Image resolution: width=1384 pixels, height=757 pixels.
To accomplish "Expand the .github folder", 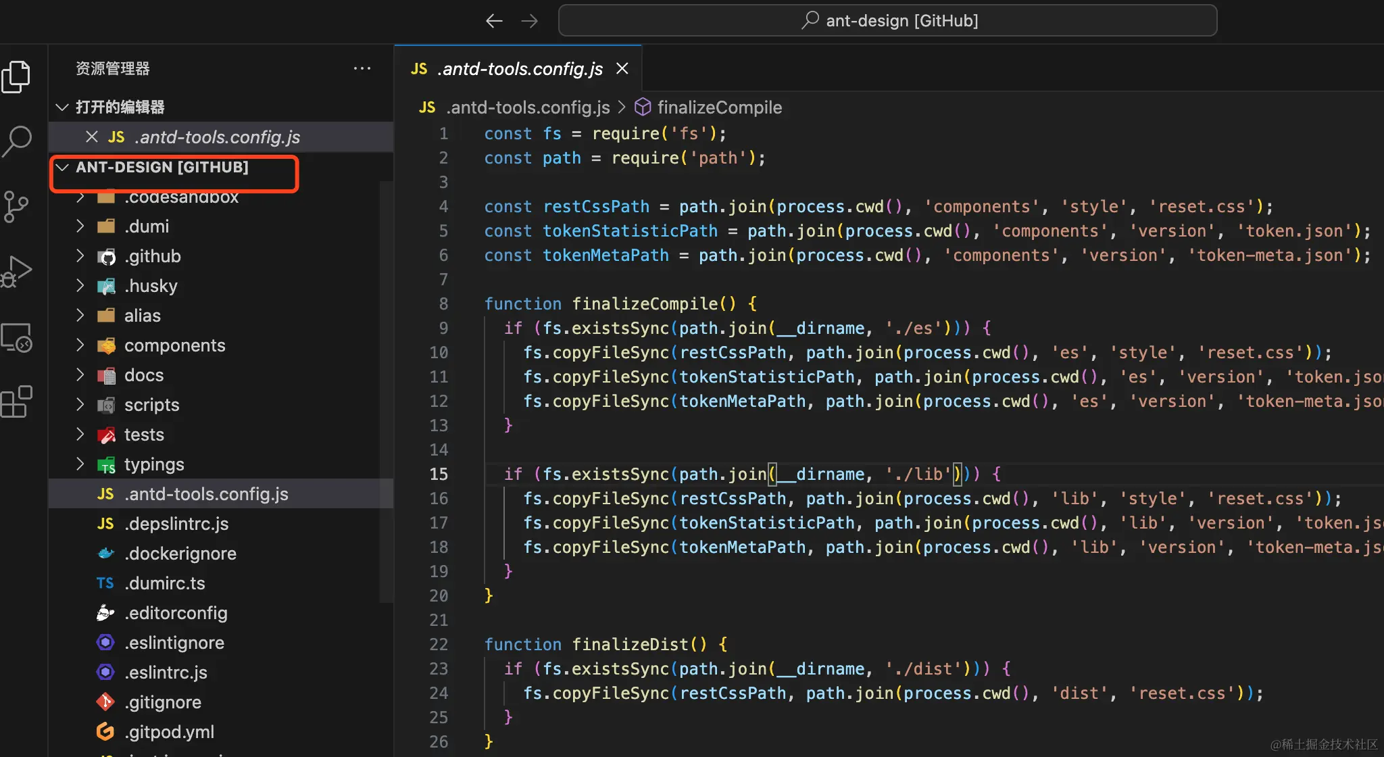I will (x=152, y=256).
